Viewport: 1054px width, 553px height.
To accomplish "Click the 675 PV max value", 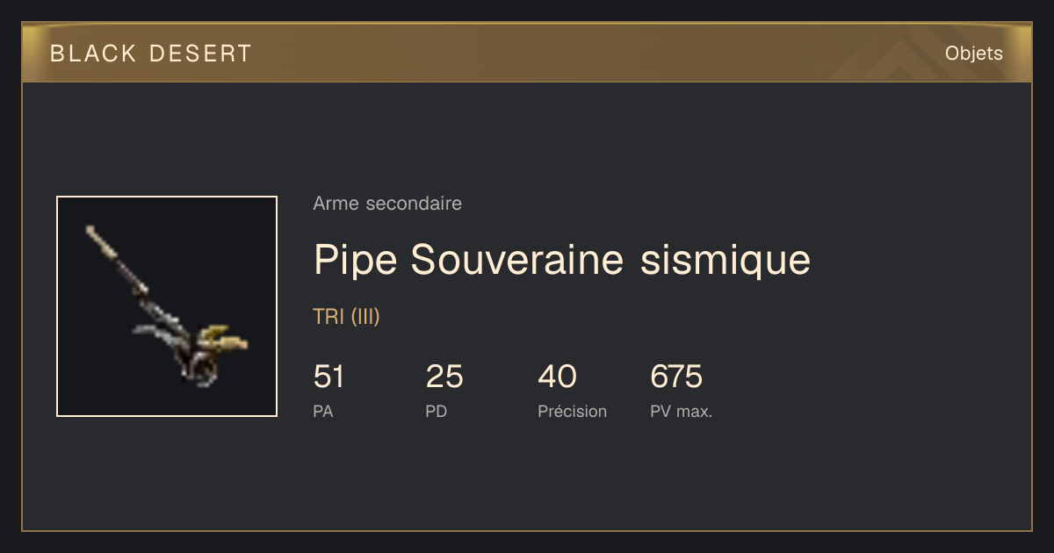I will pyautogui.click(x=676, y=377).
